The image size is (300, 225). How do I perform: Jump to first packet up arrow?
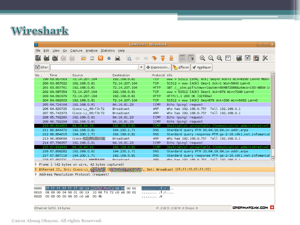click(x=163, y=58)
